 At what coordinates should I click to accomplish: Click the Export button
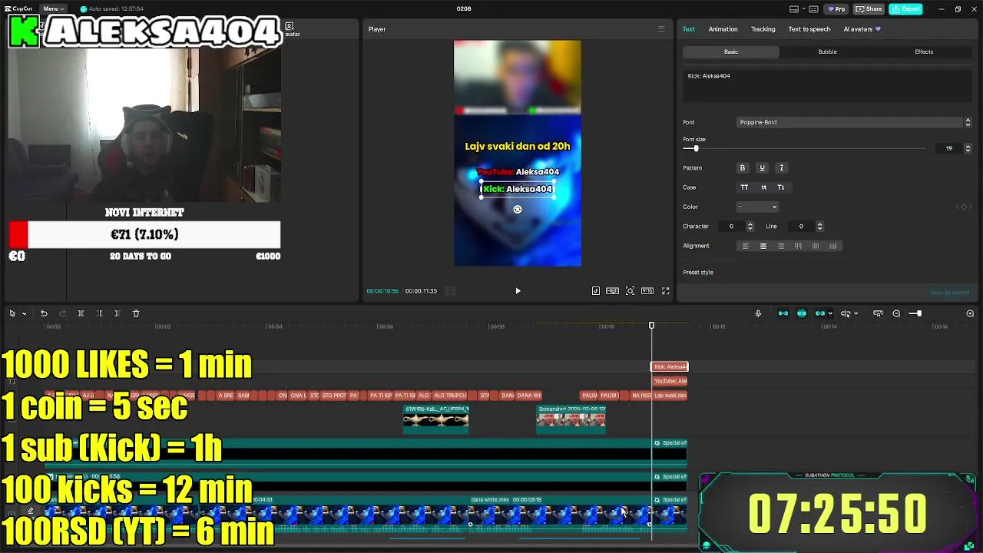click(905, 9)
